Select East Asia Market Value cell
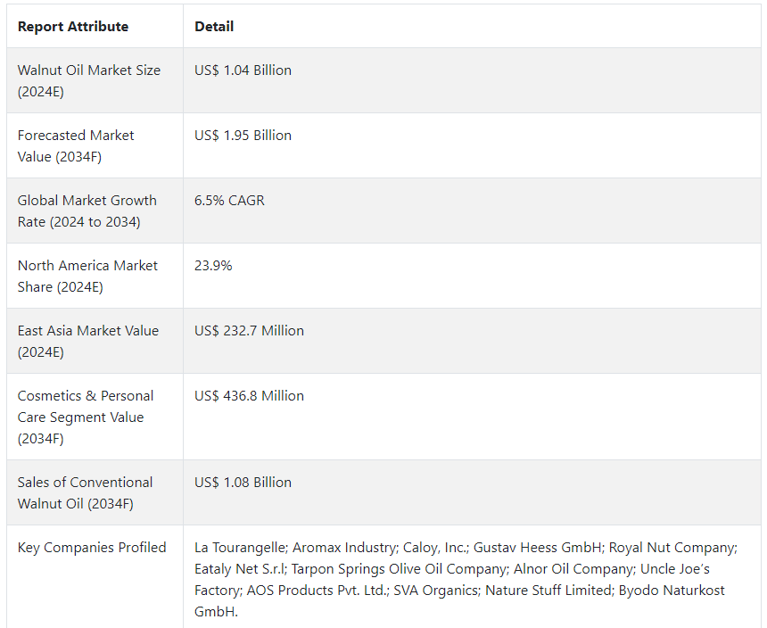Viewport: 767px width, 628px height. click(x=95, y=341)
